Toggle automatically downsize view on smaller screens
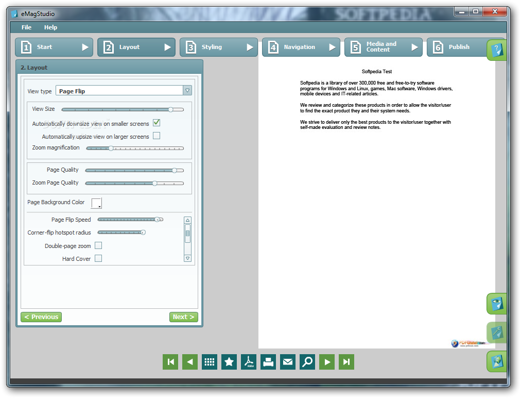Image resolution: width=521 pixels, height=398 pixels. [x=157, y=123]
